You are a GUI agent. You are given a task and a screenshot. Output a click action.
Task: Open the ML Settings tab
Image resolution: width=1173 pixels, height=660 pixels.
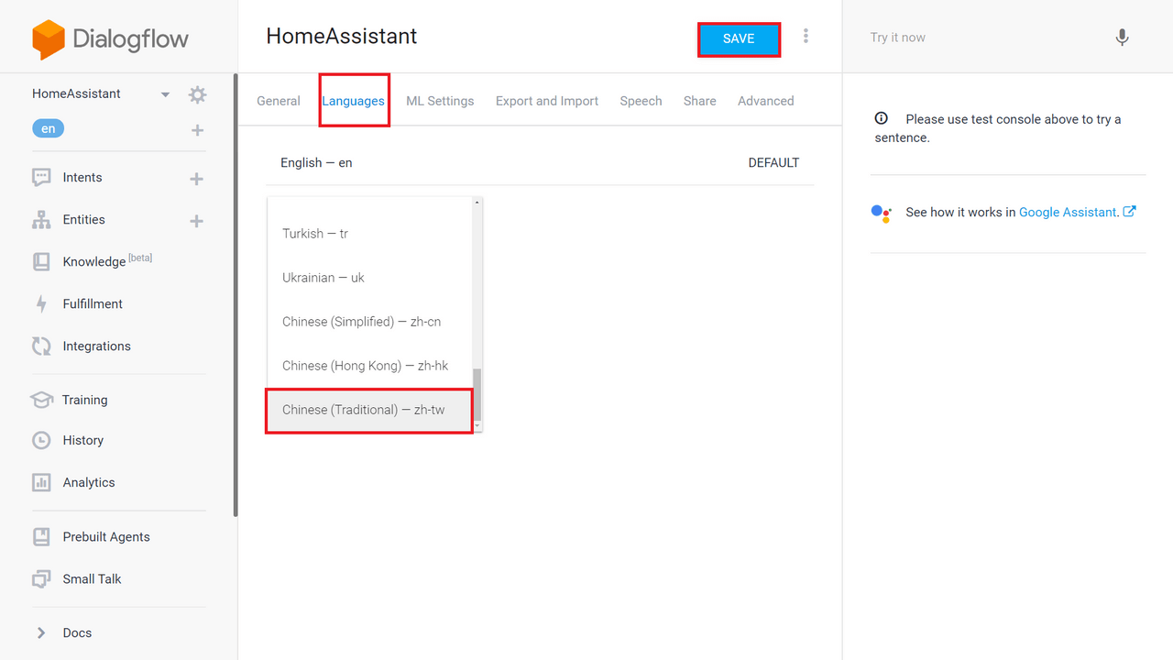tap(440, 101)
